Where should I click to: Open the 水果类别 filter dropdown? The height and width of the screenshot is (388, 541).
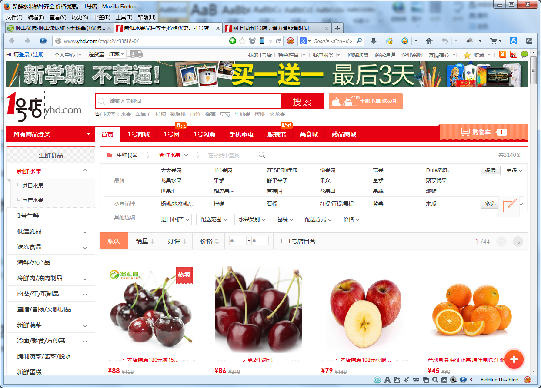(251, 219)
